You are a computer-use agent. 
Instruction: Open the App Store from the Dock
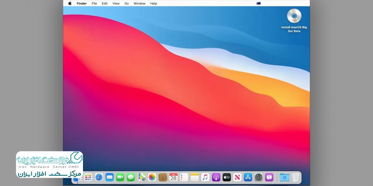click(248, 177)
